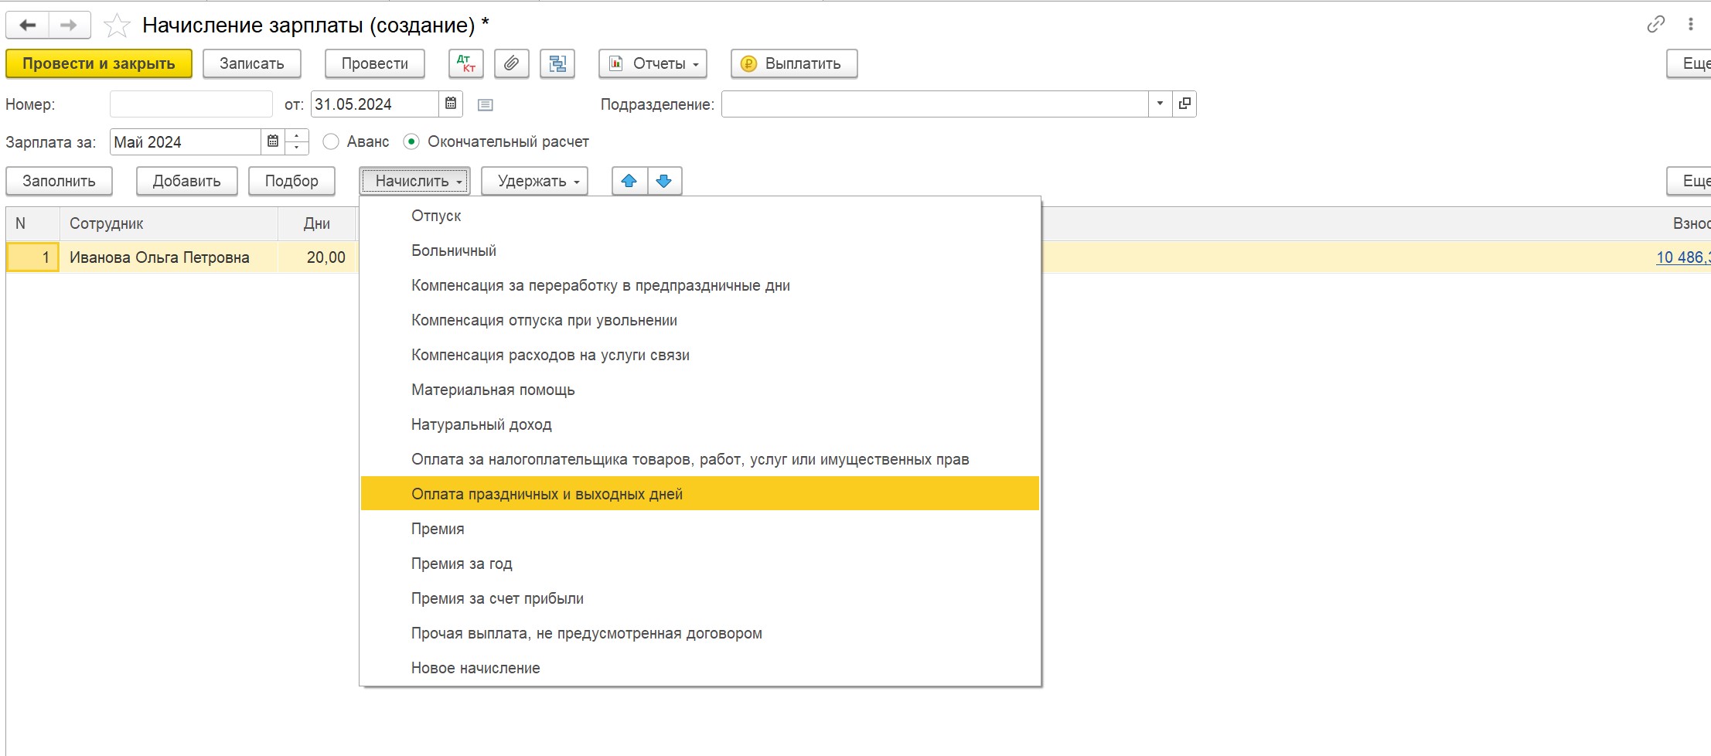Image resolution: width=1711 pixels, height=756 pixels.
Task: Click Подразделение input field
Action: [935, 104]
